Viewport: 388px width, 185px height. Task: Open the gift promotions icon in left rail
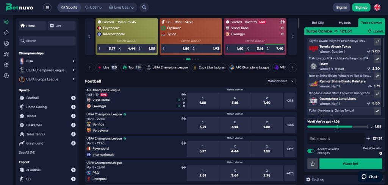pos(6,65)
